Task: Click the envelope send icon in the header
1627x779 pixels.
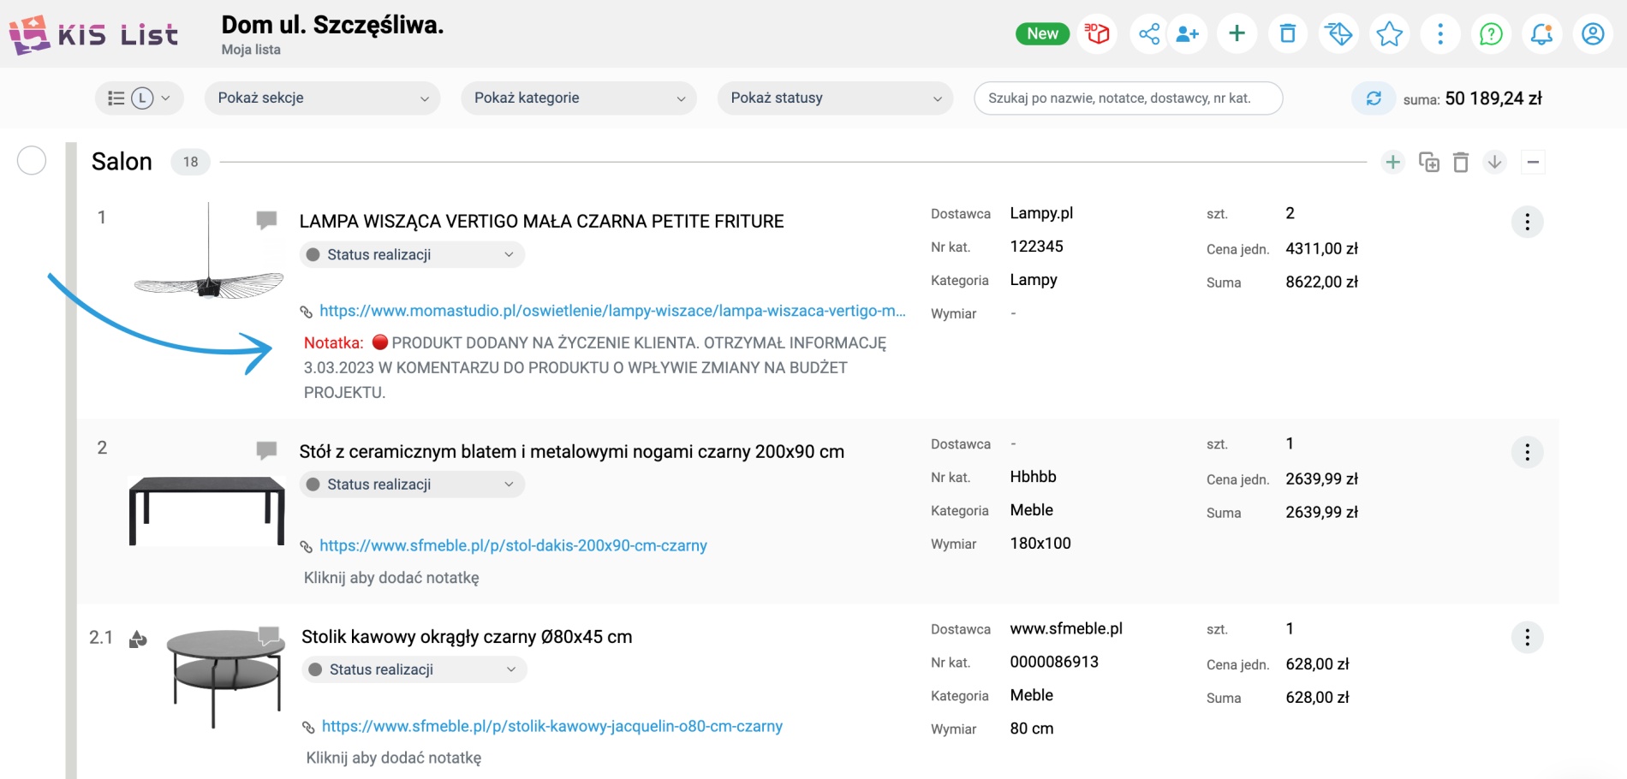Action: point(1338,34)
